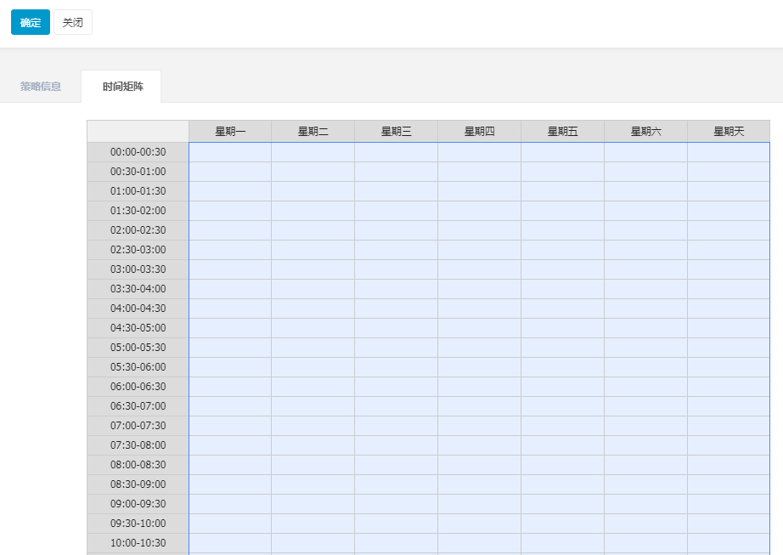The height and width of the screenshot is (555, 783).
Task: Select the 星期四 column header
Action: pyautogui.click(x=479, y=132)
